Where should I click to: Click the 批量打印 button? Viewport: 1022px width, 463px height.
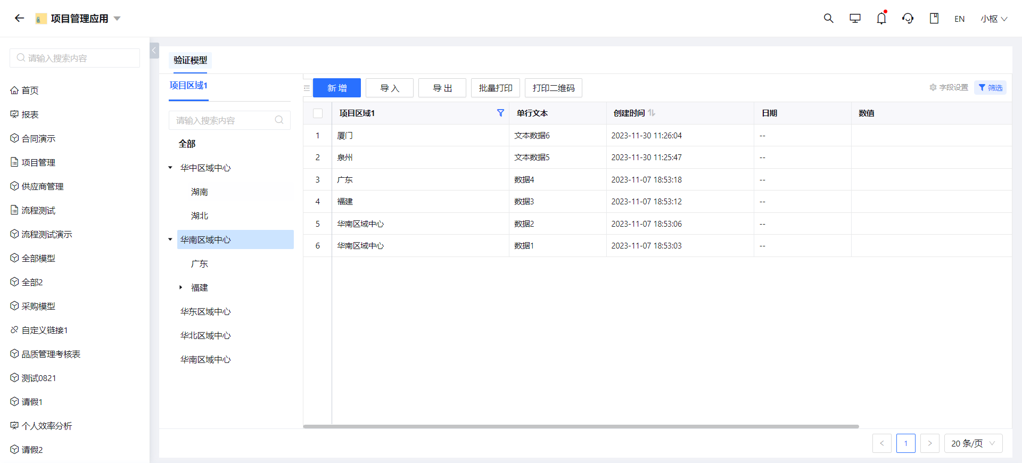(496, 88)
